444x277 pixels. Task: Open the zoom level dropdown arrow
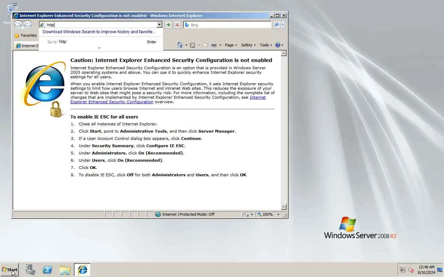278,214
